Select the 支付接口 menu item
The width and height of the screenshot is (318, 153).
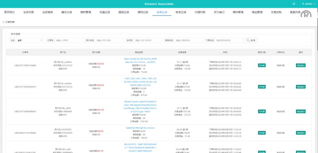[x=219, y=12]
